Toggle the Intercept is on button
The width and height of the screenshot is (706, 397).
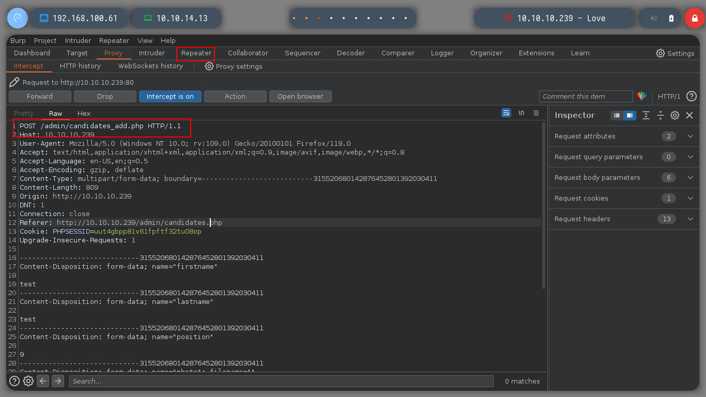pos(170,96)
